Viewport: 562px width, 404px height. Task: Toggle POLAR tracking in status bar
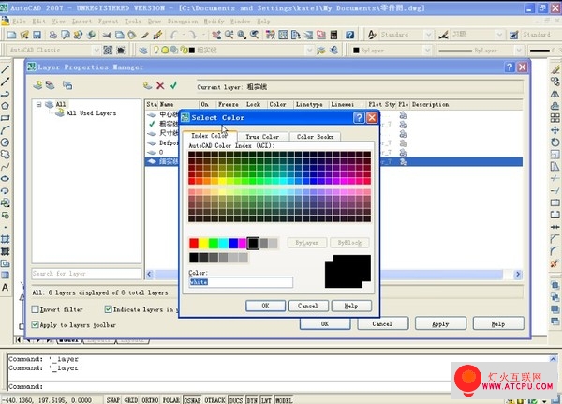pos(171,399)
